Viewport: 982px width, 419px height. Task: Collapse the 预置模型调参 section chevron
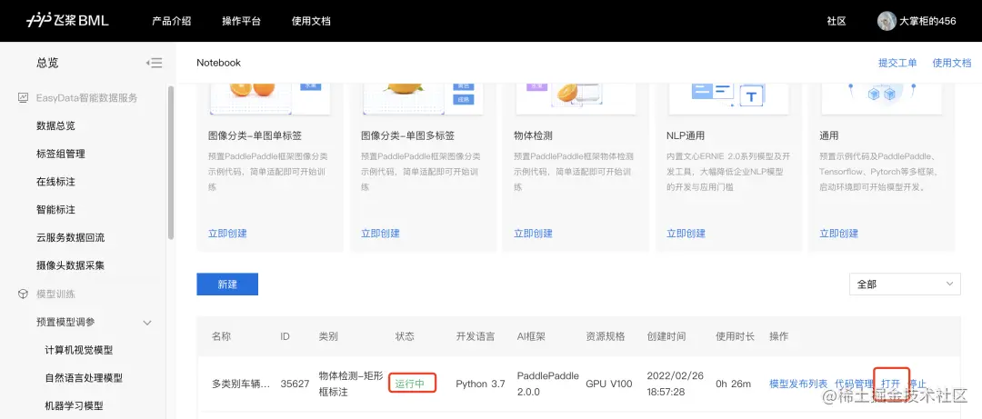148,323
